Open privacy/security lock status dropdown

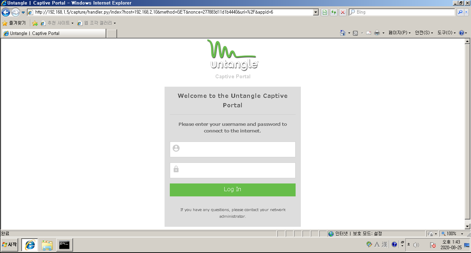point(433,234)
